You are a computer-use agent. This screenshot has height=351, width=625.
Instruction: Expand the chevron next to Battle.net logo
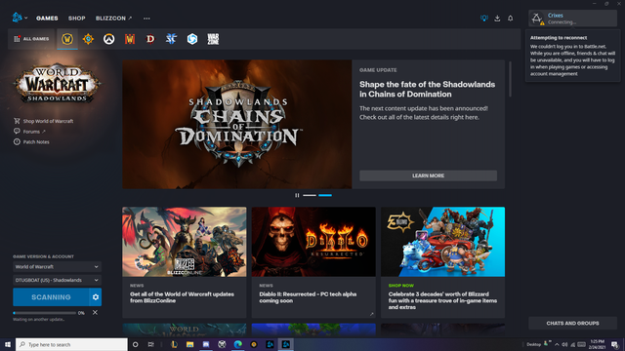(x=26, y=18)
